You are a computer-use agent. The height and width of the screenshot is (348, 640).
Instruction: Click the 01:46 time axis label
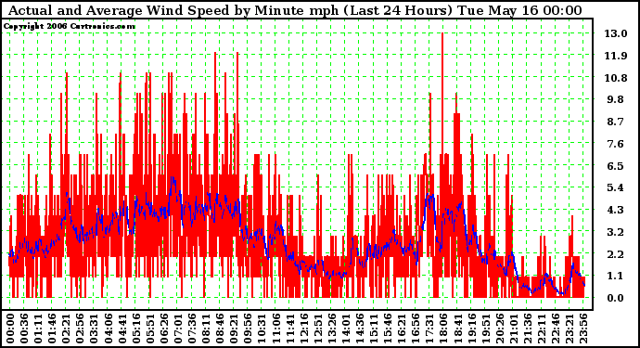point(52,329)
